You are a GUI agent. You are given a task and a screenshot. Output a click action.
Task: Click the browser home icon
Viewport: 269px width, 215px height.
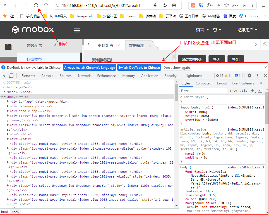click(46, 5)
